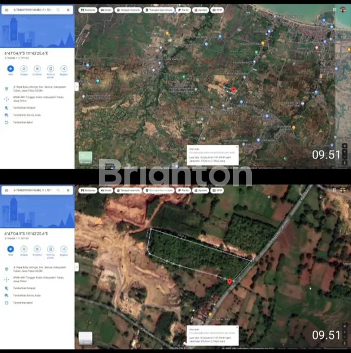Screen dimensions: 351x353
Task: Select Hotel chip in wide-area map view
Action: [x=106, y=10]
